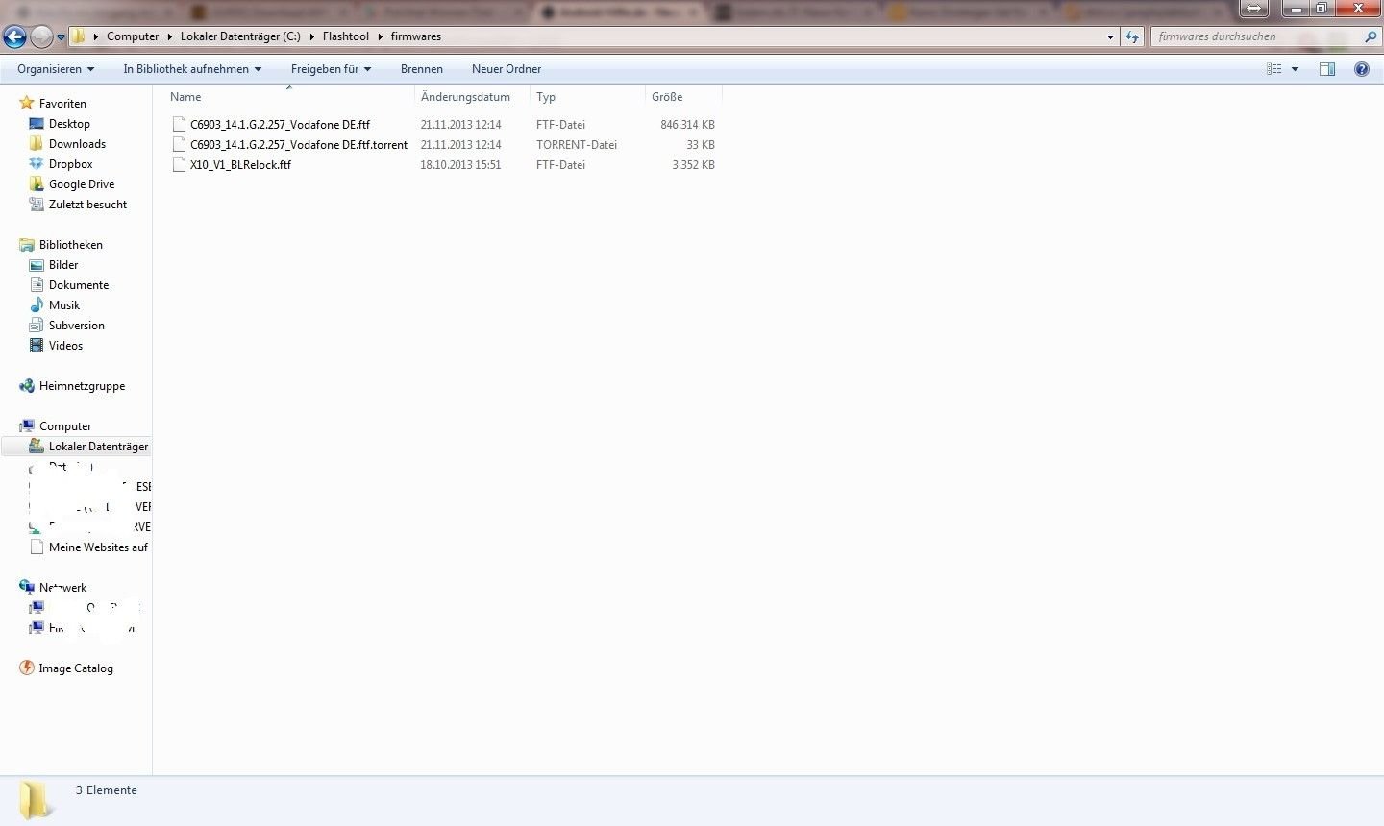Open the Videos library
Viewport: 1384px width, 826px height.
(x=65, y=346)
